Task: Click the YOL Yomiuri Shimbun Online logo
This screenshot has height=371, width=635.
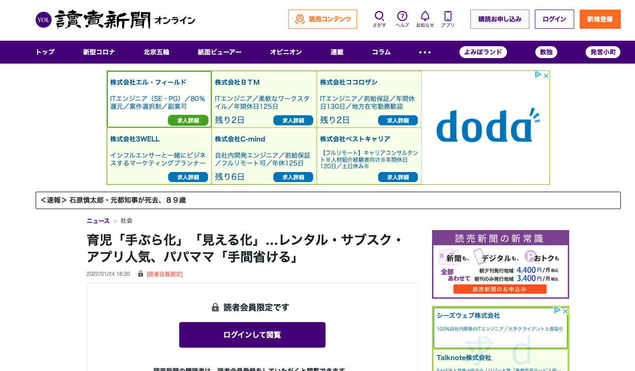Action: pyautogui.click(x=115, y=20)
